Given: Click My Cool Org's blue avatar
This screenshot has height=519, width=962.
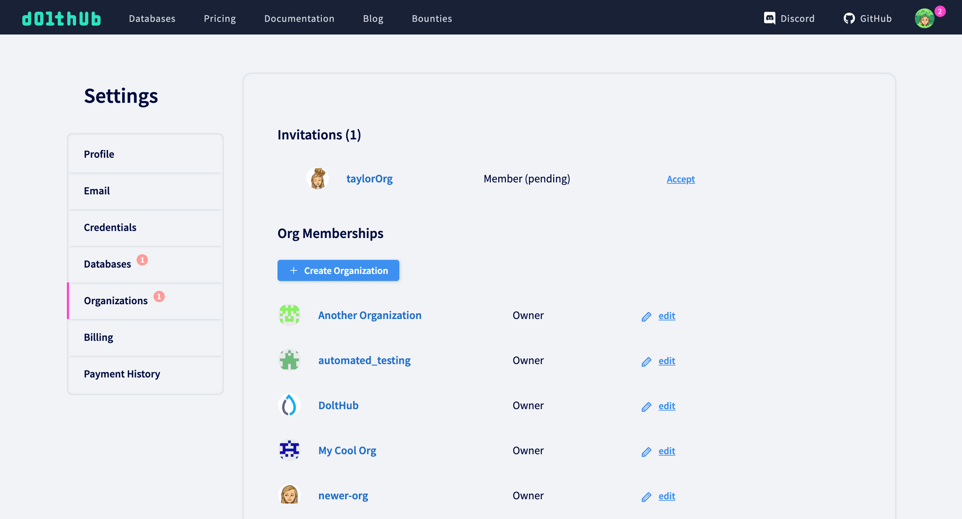Looking at the screenshot, I should point(289,450).
